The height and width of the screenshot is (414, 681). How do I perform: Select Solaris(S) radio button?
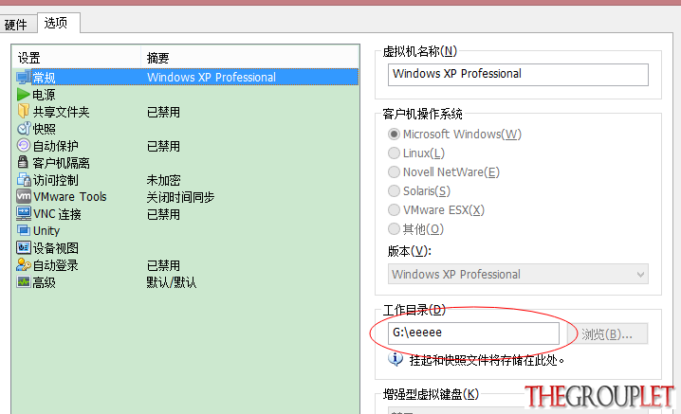394,191
